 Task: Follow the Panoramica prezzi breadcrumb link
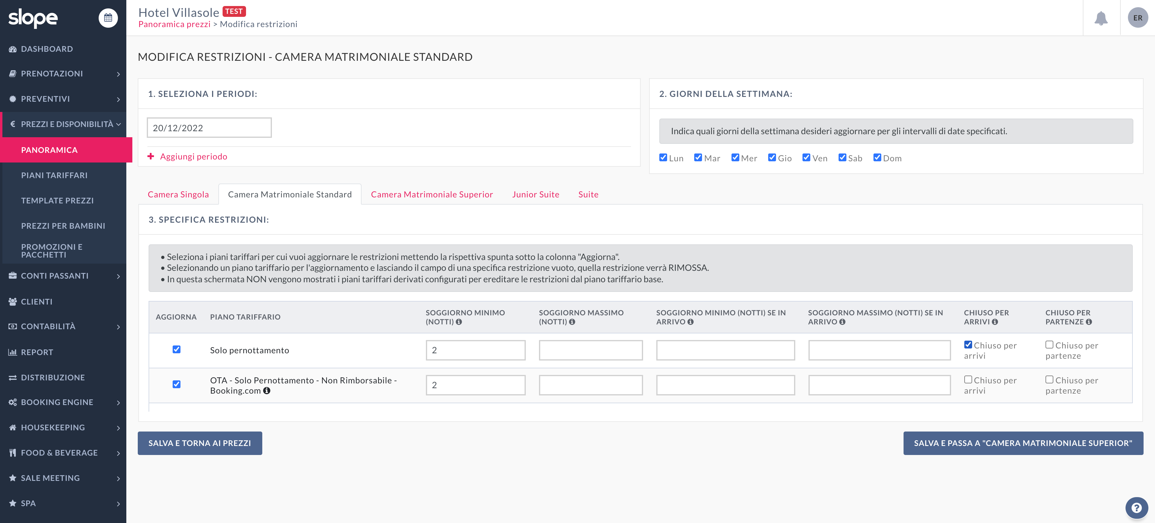tap(174, 24)
